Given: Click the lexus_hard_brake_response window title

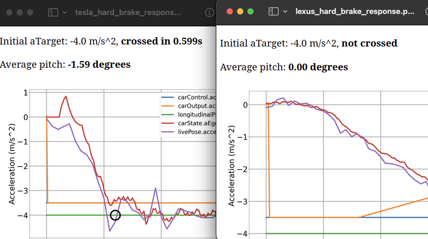Looking at the screenshot, I should [355, 11].
